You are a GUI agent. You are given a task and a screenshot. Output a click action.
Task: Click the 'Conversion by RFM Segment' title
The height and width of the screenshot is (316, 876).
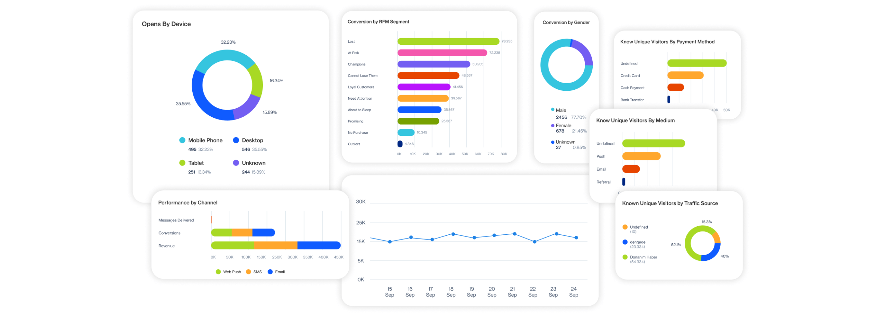(378, 21)
